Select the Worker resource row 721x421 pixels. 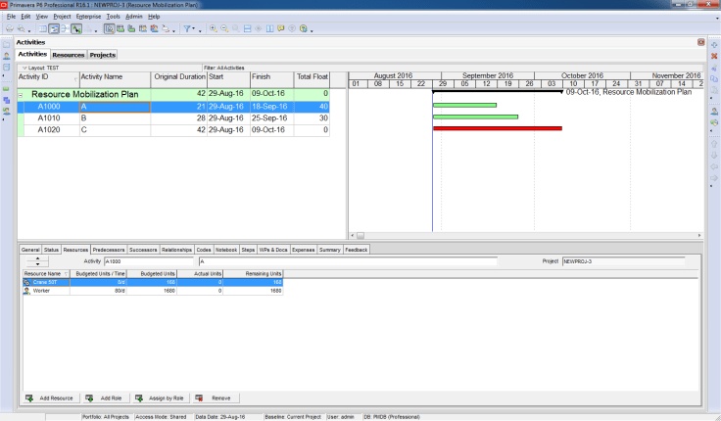click(153, 291)
